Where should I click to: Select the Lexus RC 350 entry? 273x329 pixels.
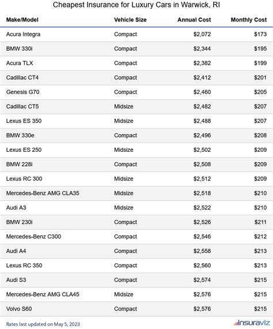pos(24,266)
